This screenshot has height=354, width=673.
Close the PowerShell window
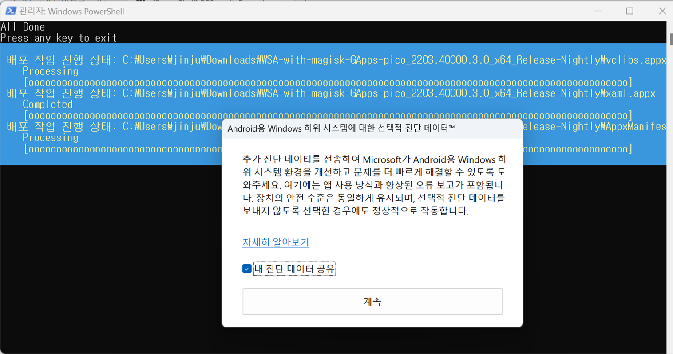point(662,11)
